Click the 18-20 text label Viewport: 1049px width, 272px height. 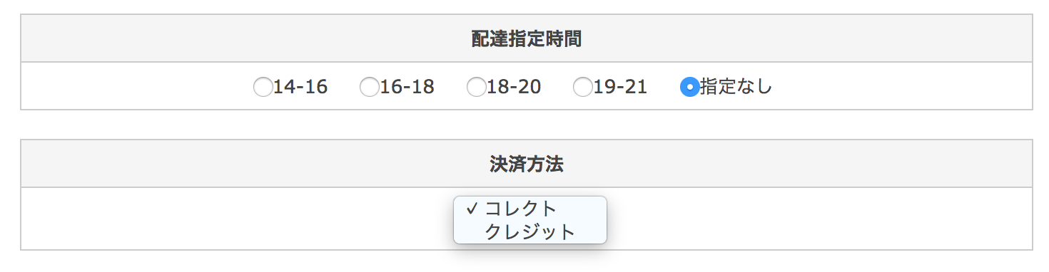pyautogui.click(x=514, y=87)
